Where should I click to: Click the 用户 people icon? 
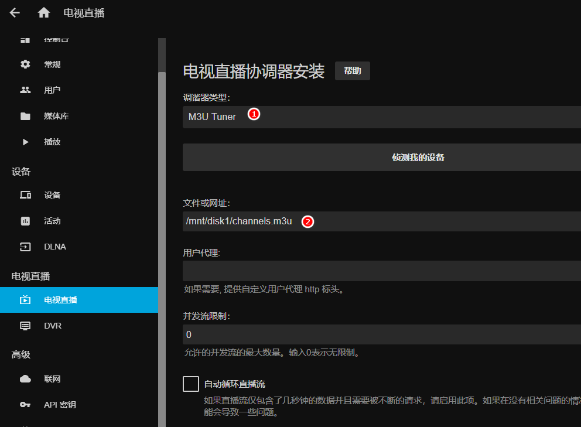coord(25,90)
